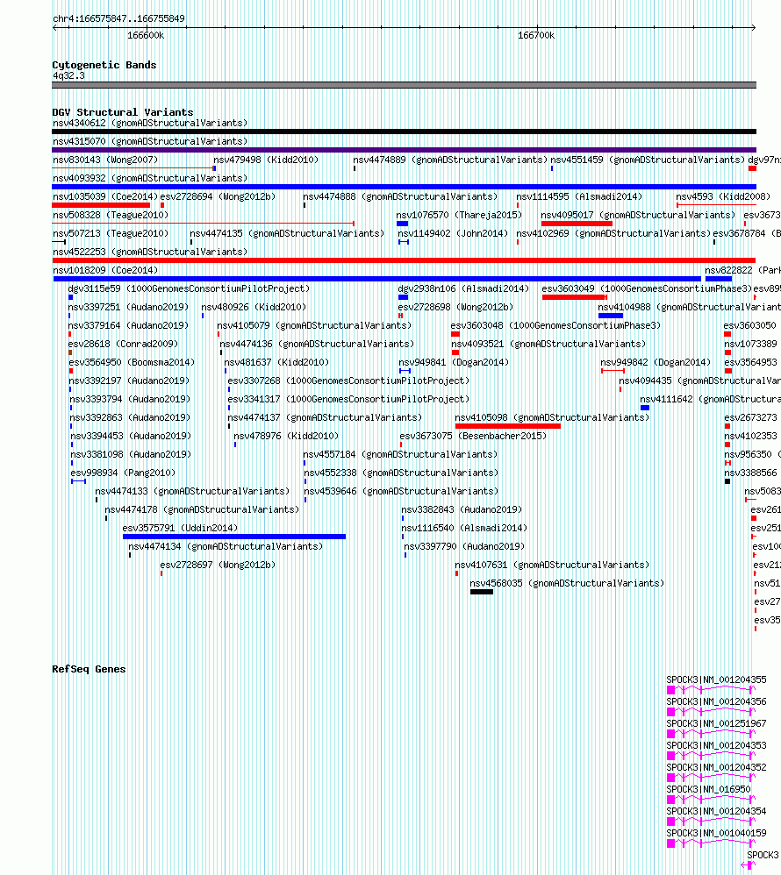Click the nsv4095017 red variant bar

[577, 224]
